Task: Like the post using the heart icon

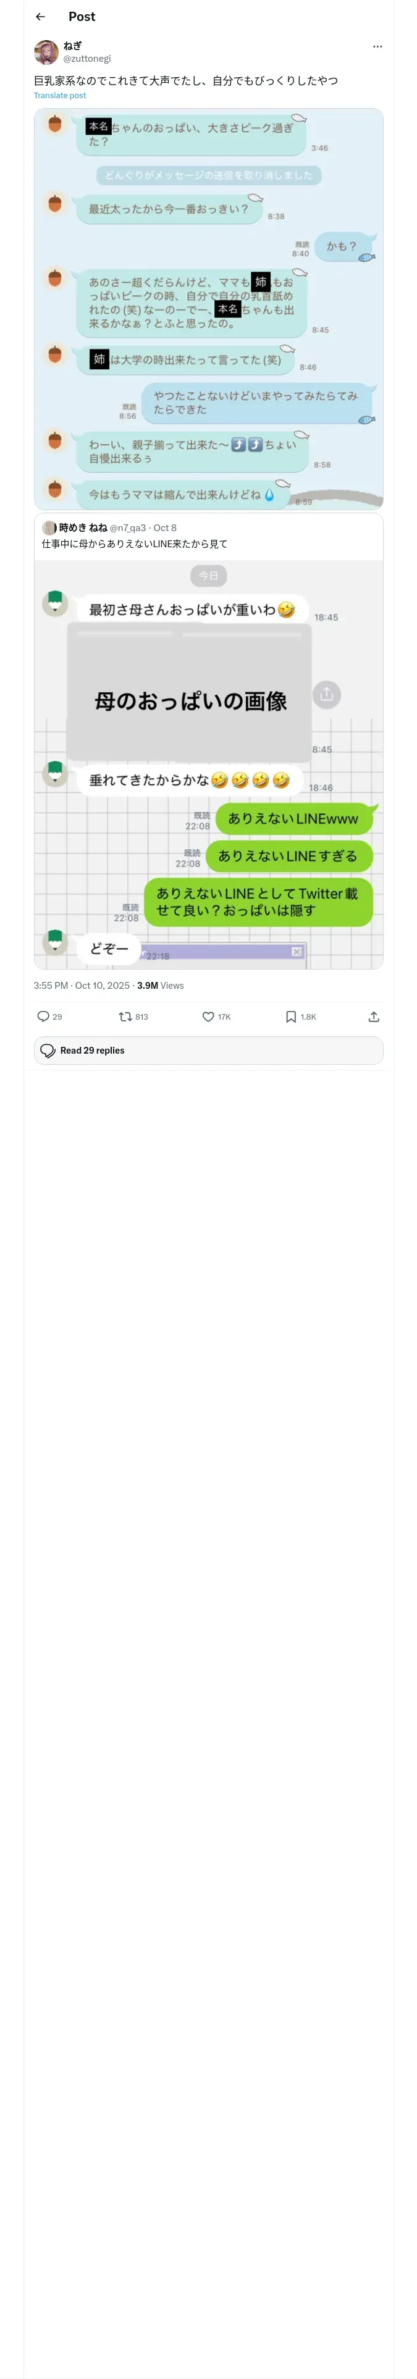Action: tap(208, 1016)
